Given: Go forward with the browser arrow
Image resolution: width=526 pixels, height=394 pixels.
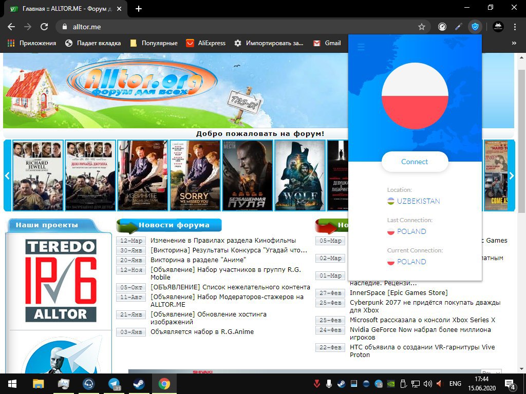Looking at the screenshot, I should coord(28,27).
